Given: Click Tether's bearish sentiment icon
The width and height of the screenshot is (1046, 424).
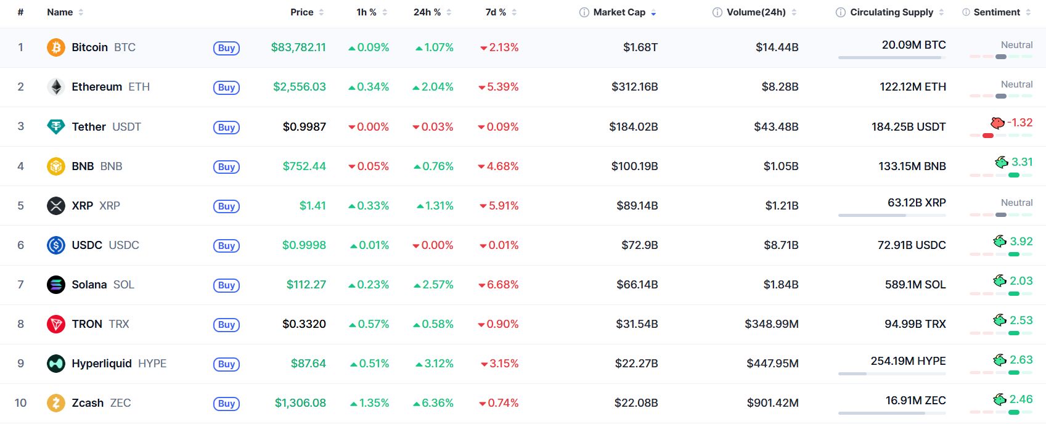Looking at the screenshot, I should [x=997, y=123].
